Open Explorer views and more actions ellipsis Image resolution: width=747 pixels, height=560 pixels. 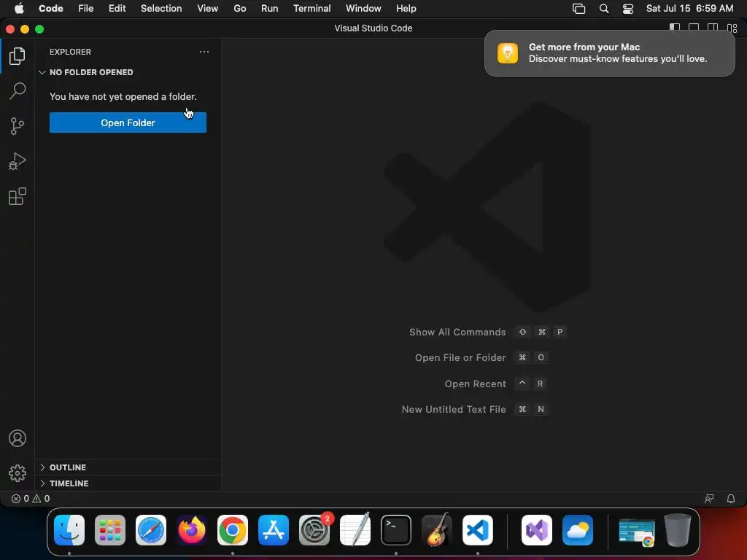pyautogui.click(x=204, y=52)
